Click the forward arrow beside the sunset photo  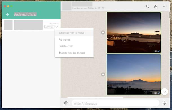click(103, 32)
